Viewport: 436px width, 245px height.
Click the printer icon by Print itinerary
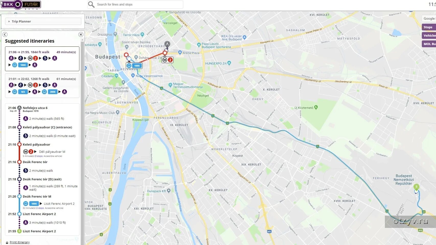tap(7, 242)
